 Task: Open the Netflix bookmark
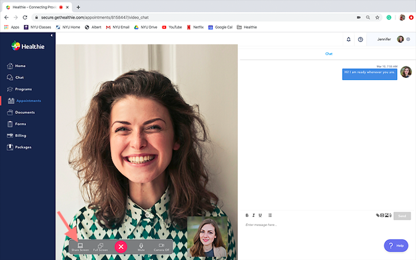pos(195,27)
